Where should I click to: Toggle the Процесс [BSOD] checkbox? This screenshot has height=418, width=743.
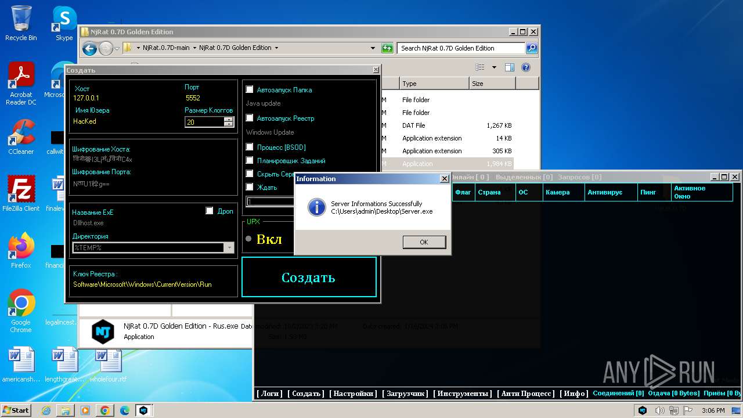point(250,147)
